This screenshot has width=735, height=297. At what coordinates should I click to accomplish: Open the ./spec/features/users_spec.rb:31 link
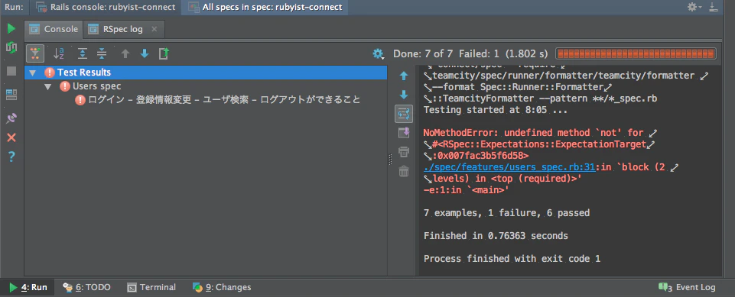coord(509,167)
